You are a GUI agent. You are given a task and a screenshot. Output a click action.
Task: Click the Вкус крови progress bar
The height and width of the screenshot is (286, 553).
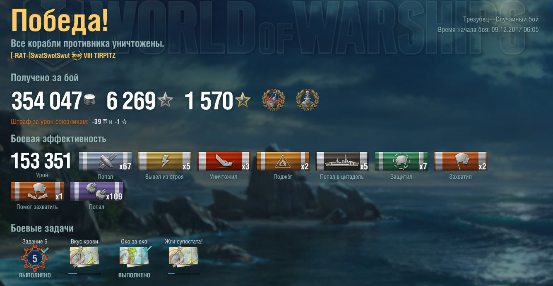(84, 273)
